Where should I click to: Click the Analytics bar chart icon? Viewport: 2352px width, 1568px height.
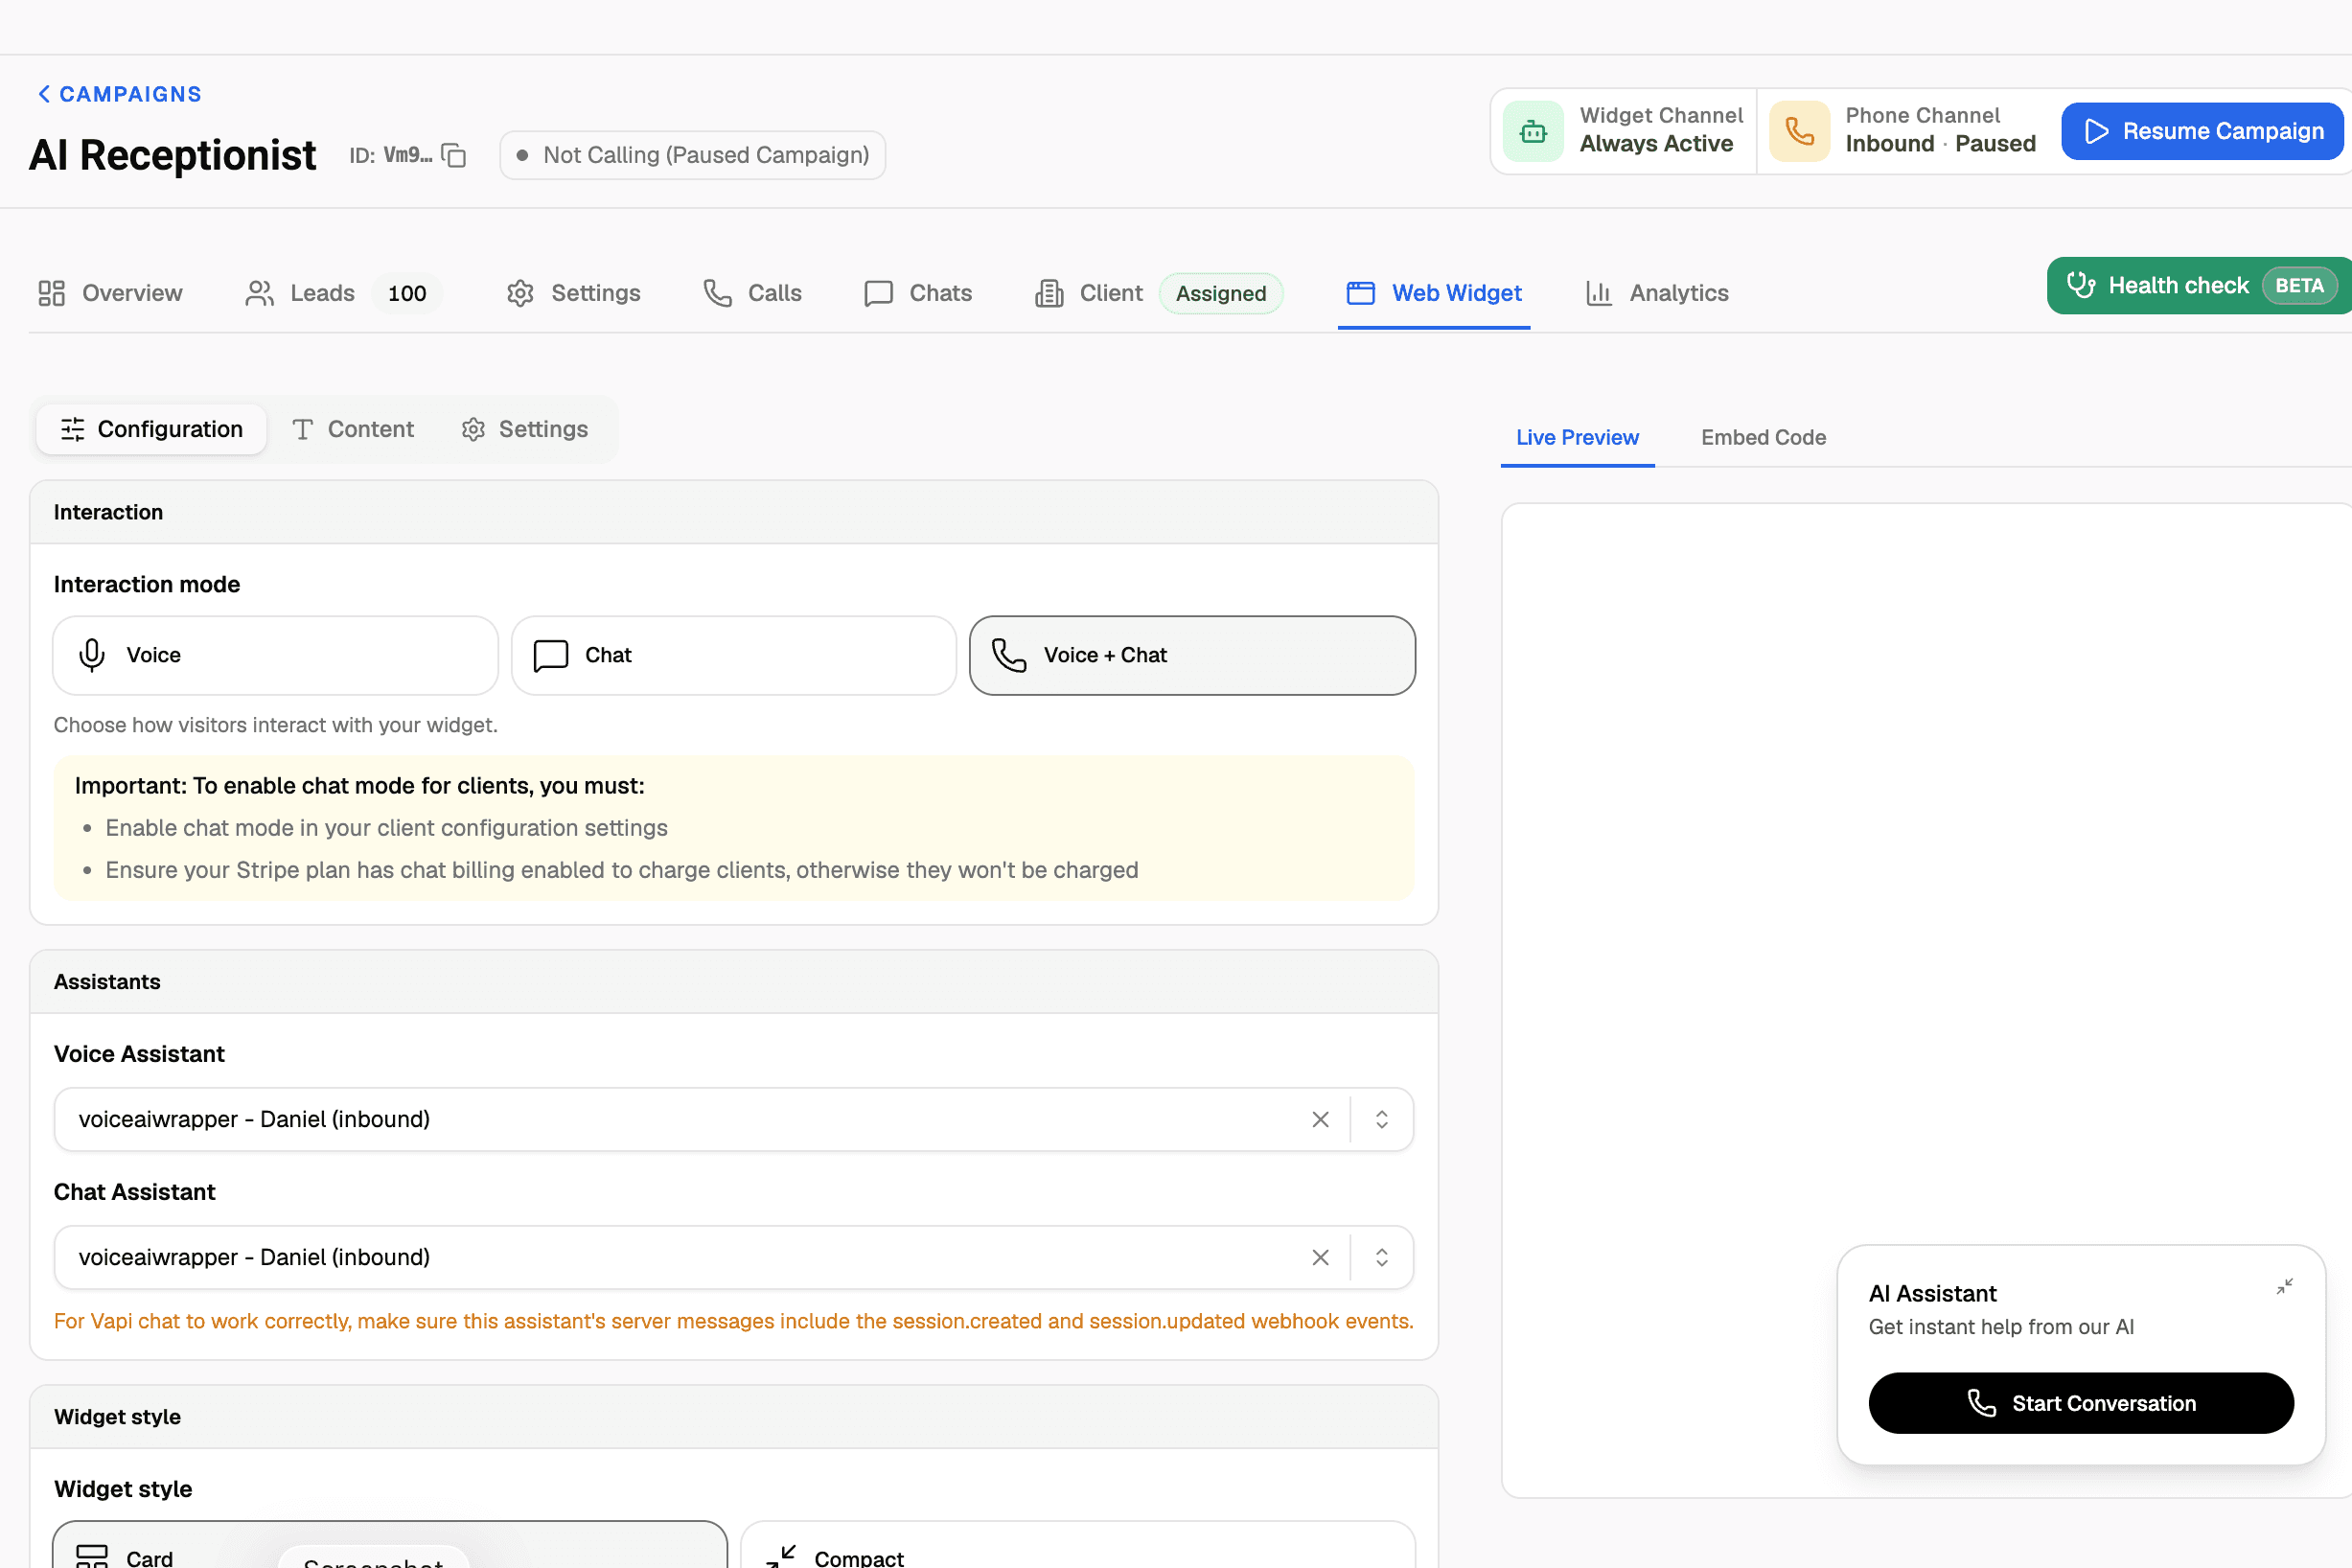pyautogui.click(x=1599, y=293)
